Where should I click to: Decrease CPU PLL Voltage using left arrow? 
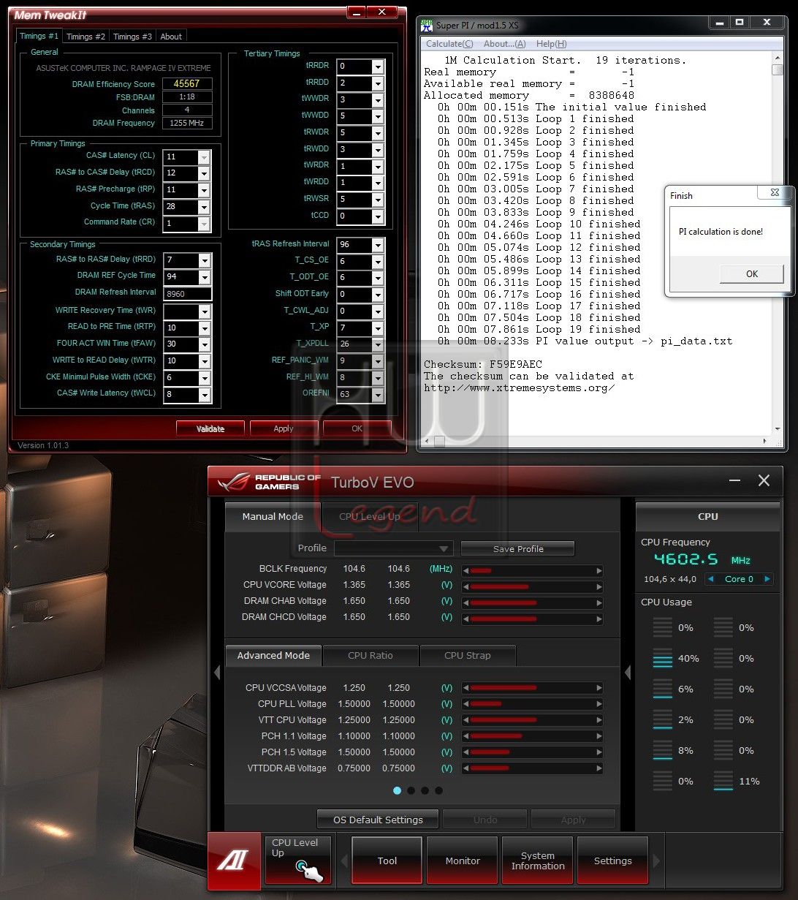click(465, 704)
